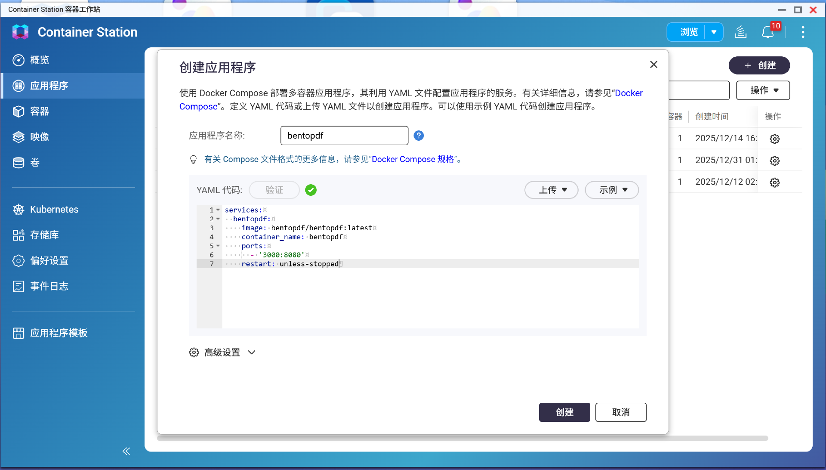
Task: Expand the 上传 upload dropdown
Action: 551,190
